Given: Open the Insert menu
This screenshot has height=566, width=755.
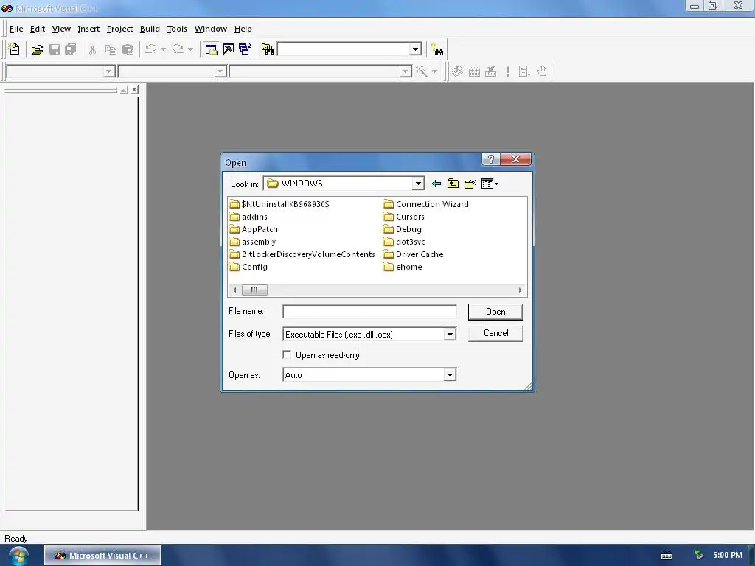Looking at the screenshot, I should point(88,29).
